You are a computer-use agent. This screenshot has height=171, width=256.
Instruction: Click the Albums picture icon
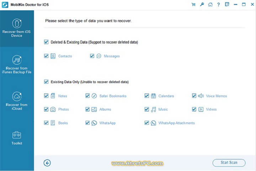point(94,109)
